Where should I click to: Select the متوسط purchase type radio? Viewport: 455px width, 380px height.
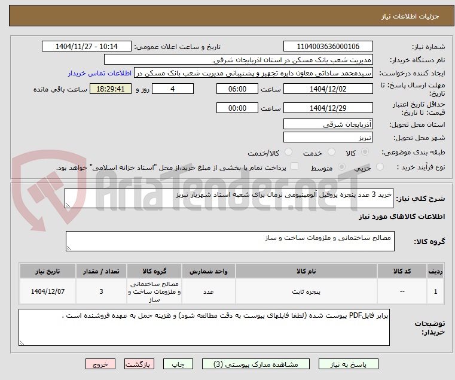342,167
